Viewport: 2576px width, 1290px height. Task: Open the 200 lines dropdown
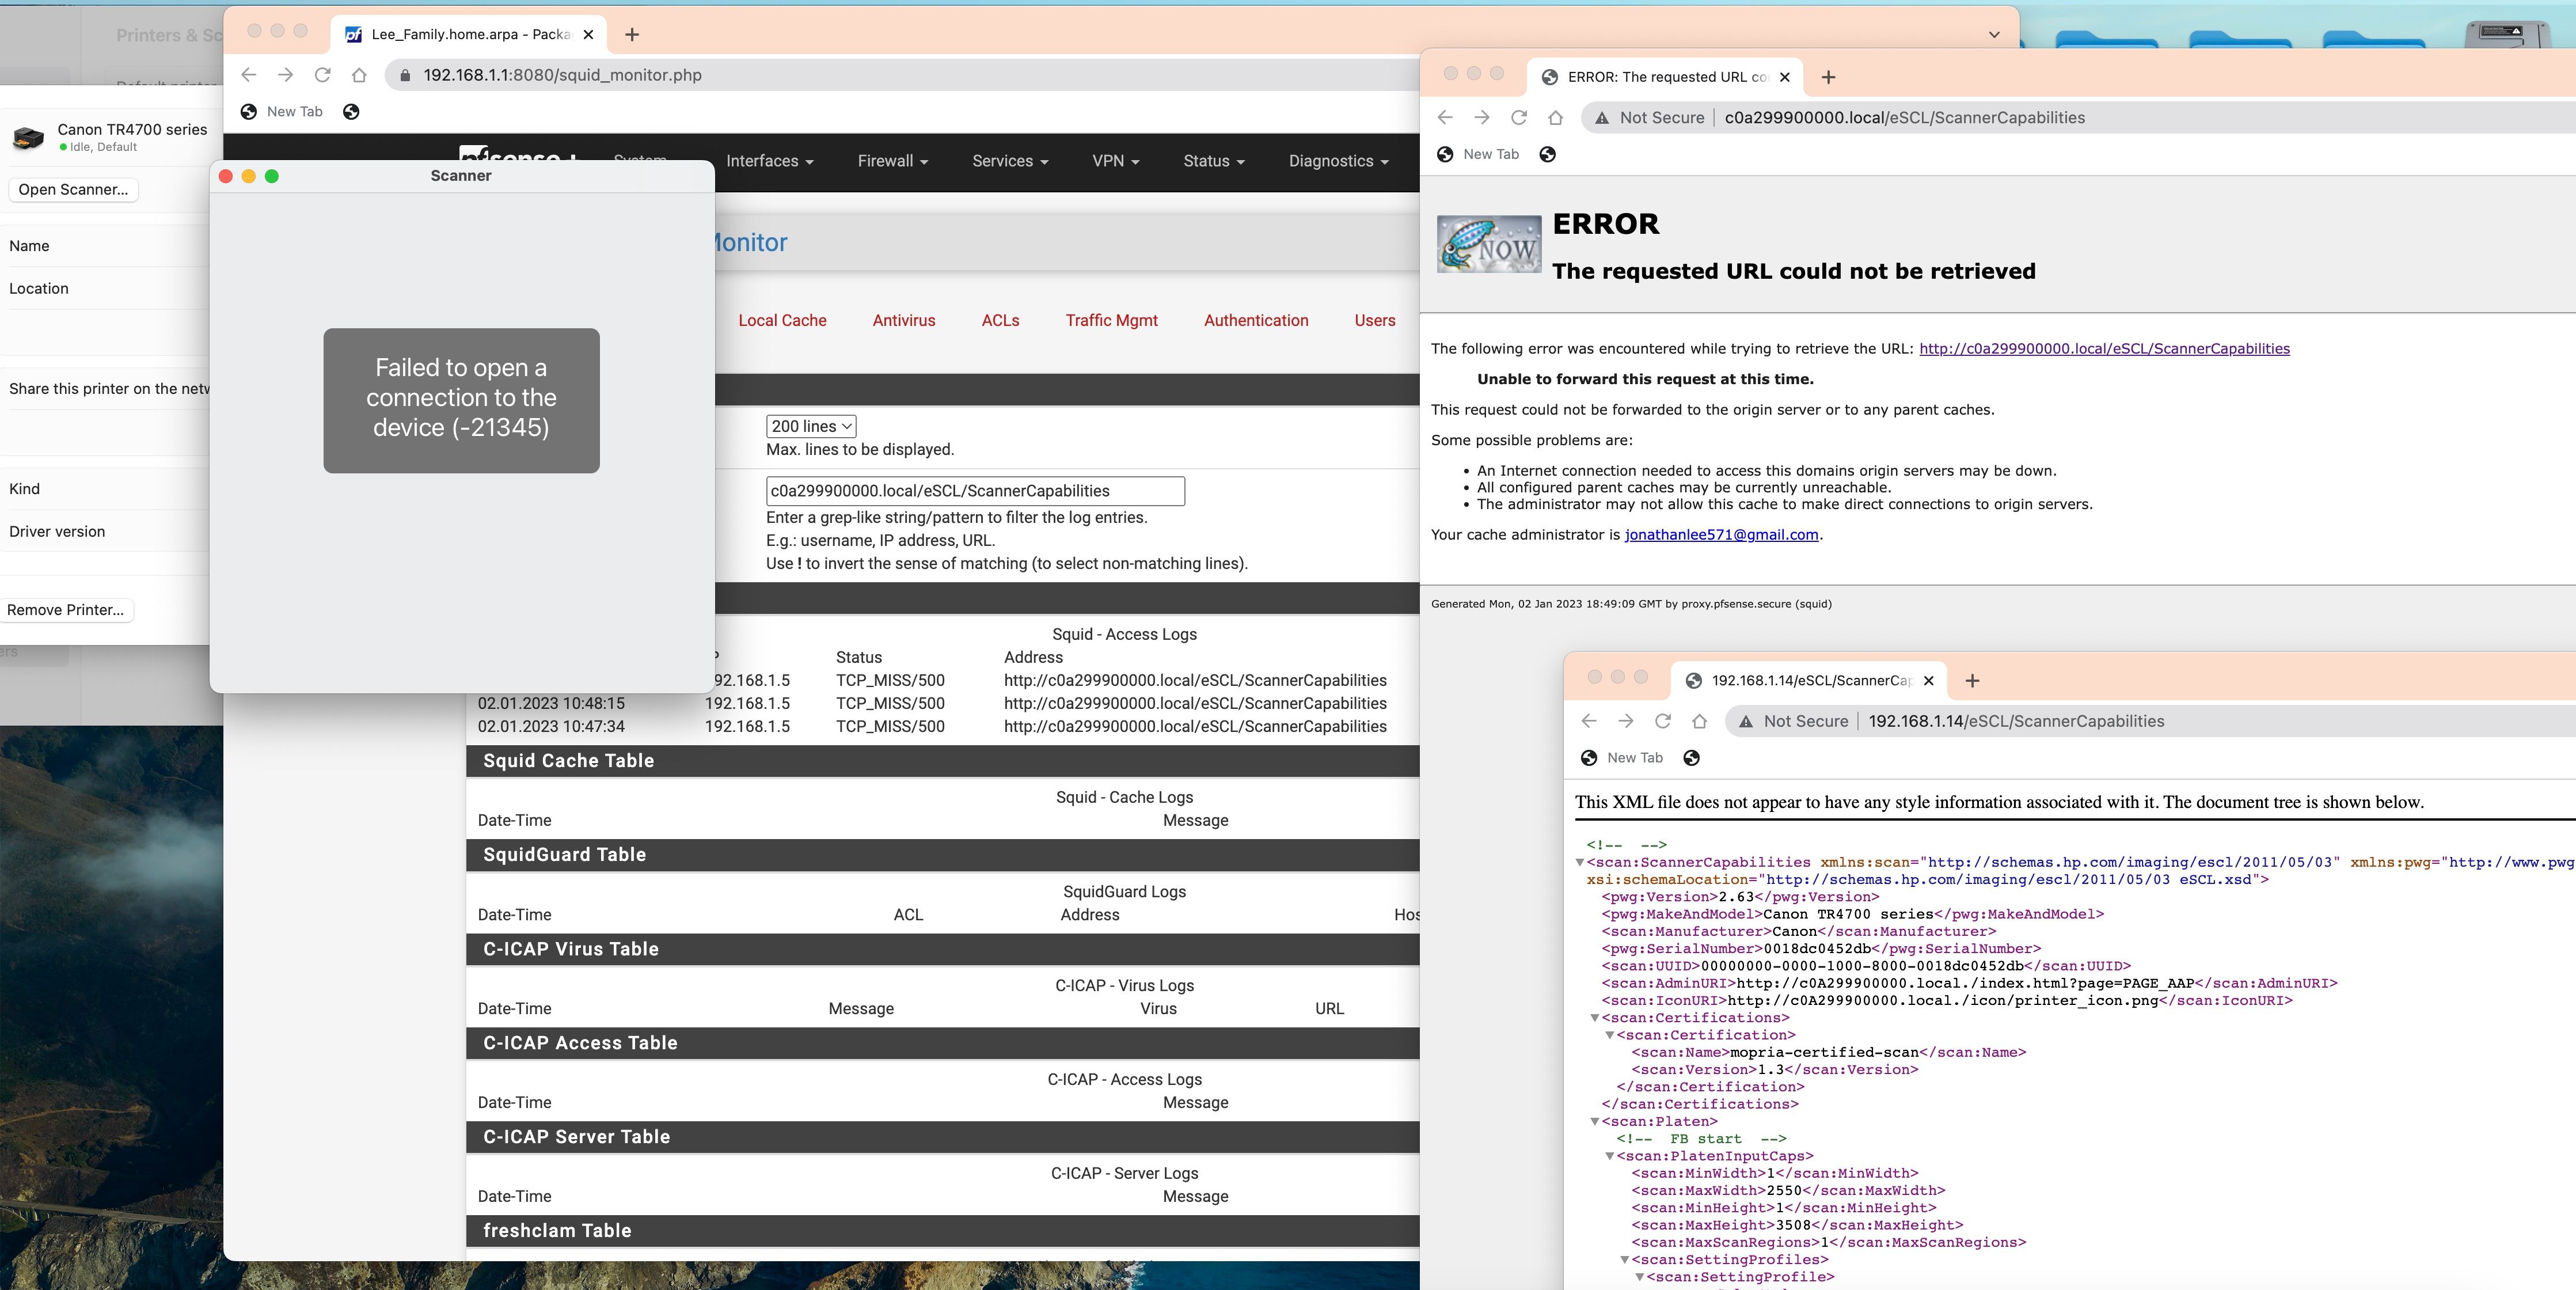coord(811,426)
